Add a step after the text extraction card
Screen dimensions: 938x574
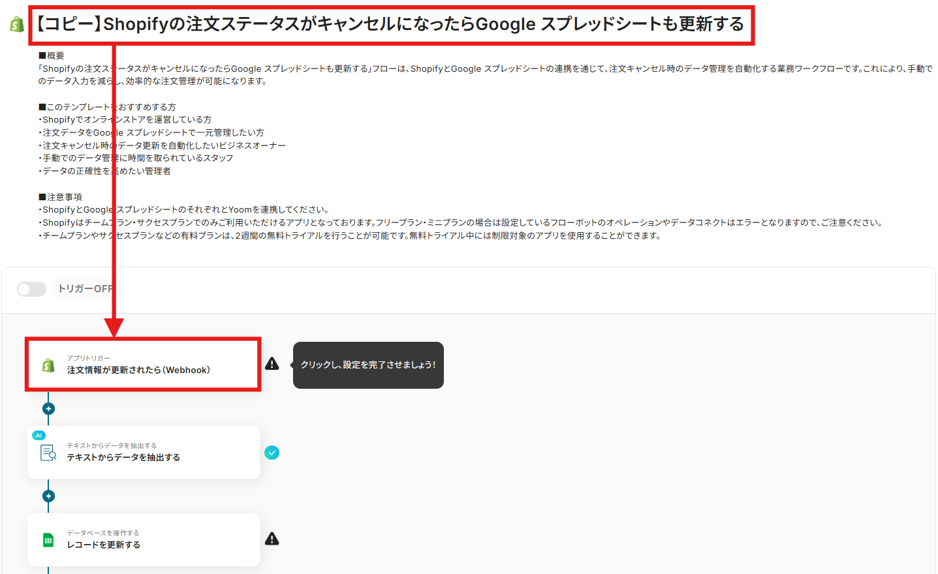[48, 496]
